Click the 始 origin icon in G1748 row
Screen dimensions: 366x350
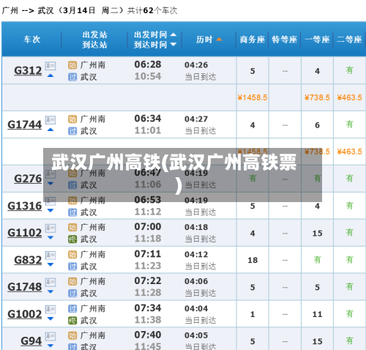pyautogui.click(x=72, y=281)
